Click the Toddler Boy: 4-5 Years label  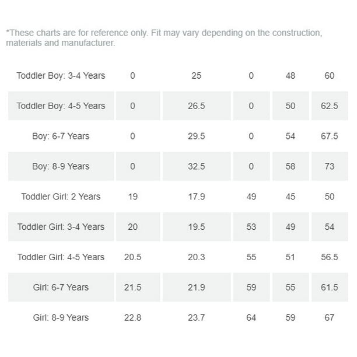(61, 106)
